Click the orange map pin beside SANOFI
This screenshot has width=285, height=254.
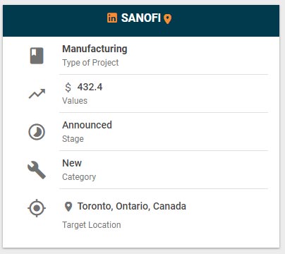click(167, 19)
